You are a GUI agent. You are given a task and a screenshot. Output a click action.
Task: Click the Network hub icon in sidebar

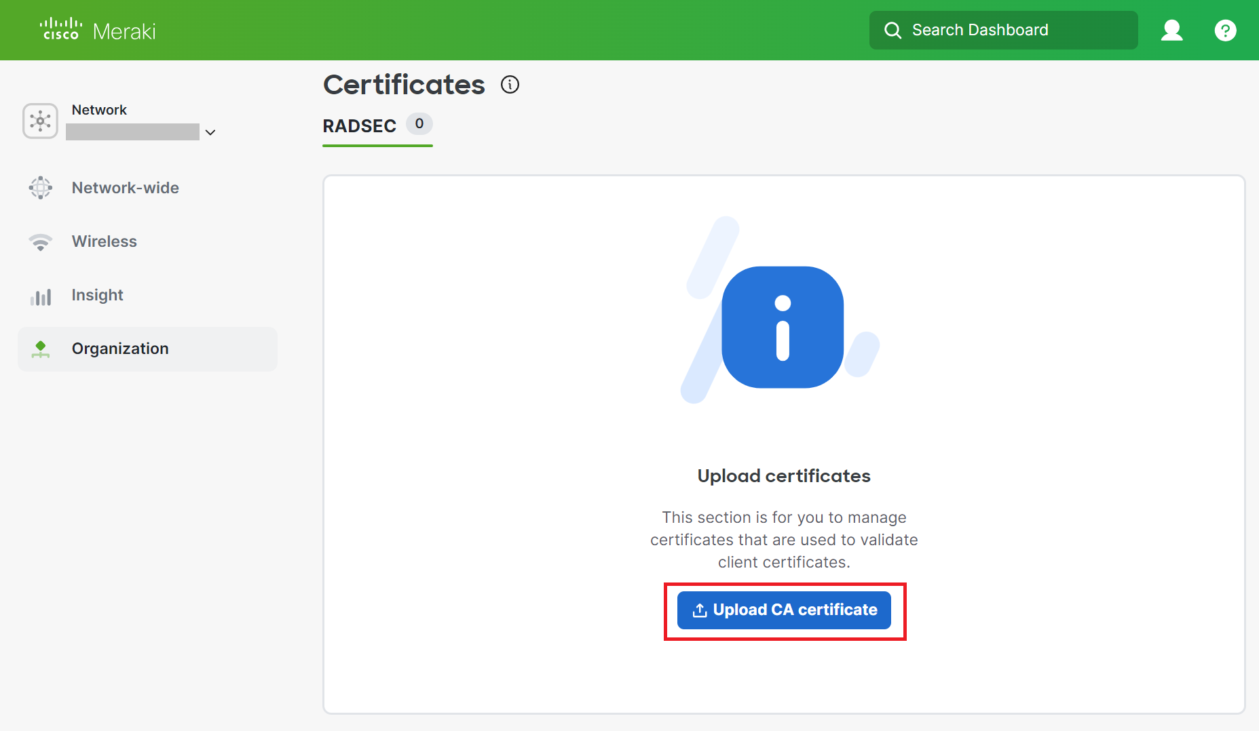tap(40, 121)
